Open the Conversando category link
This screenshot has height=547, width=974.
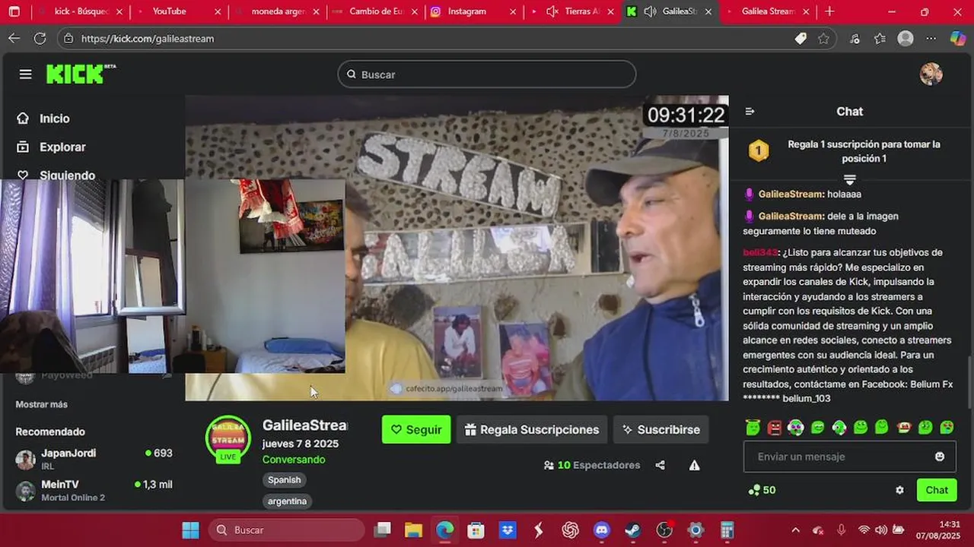pos(294,460)
